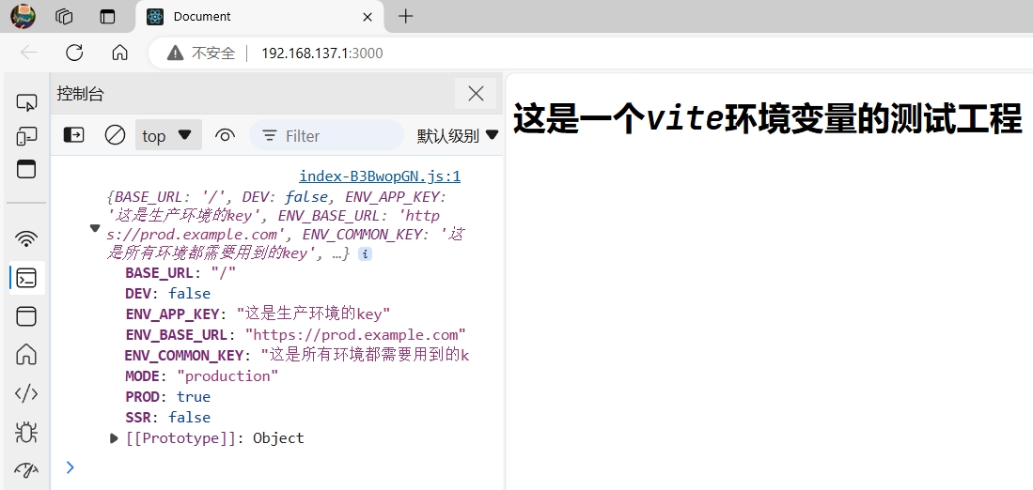Click the live expression eye icon
The height and width of the screenshot is (490, 1033).
click(225, 135)
